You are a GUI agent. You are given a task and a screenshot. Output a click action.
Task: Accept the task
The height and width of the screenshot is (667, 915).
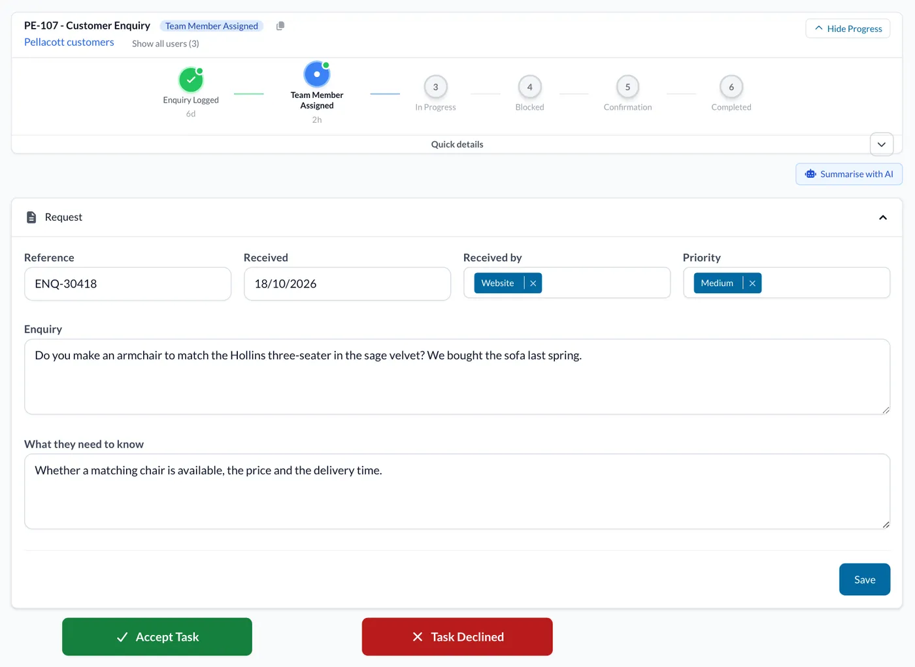[157, 637]
